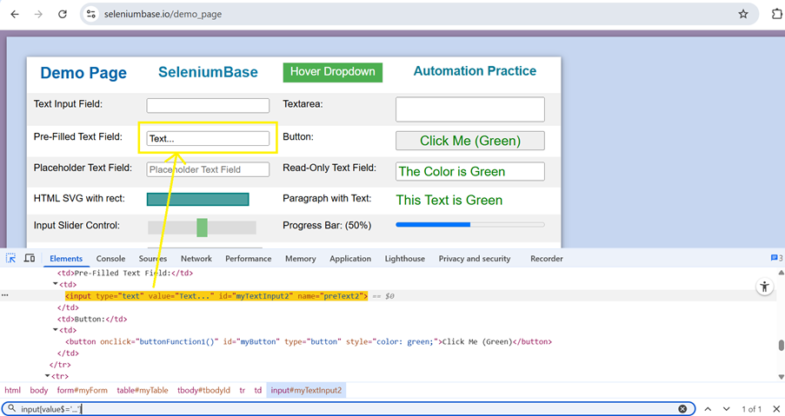Open the Network tab
This screenshot has width=785, height=416.
click(x=196, y=259)
